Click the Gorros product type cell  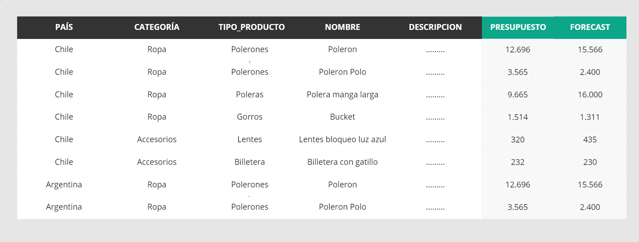249,117
